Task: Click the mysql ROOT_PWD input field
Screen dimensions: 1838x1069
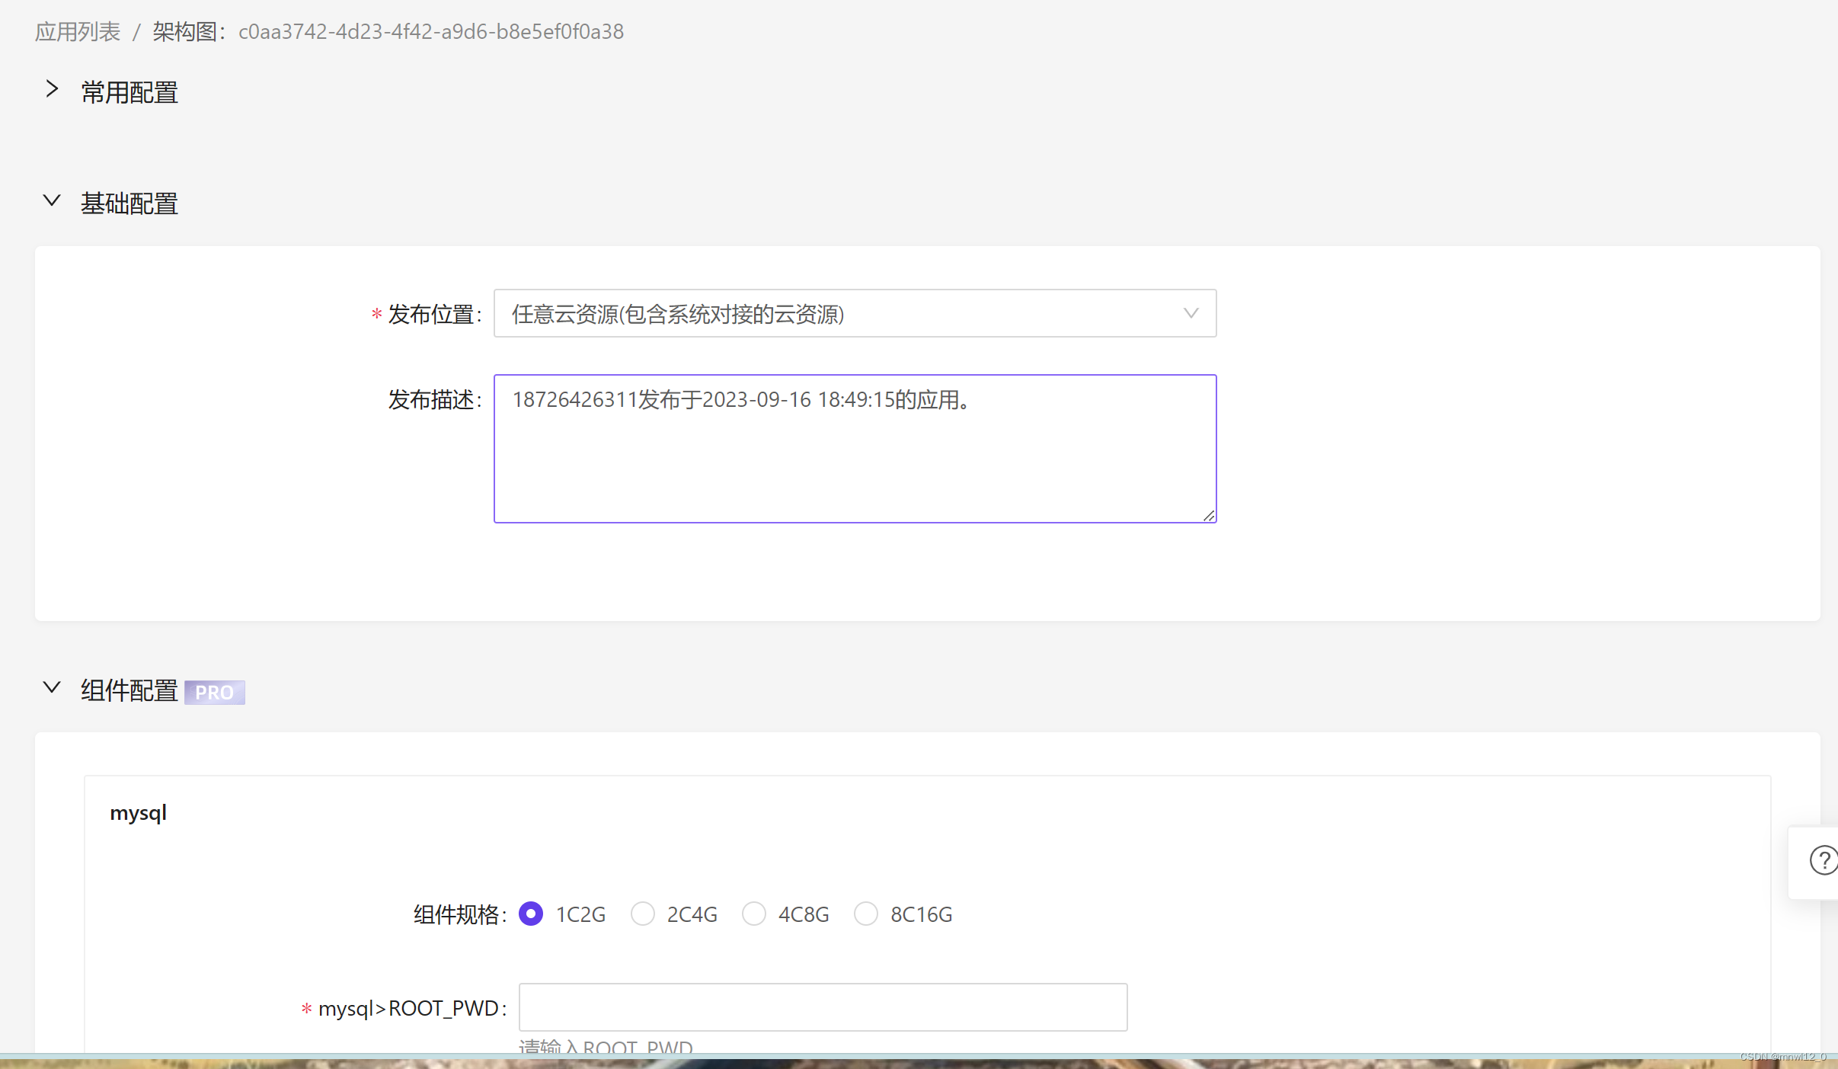Action: (823, 1007)
